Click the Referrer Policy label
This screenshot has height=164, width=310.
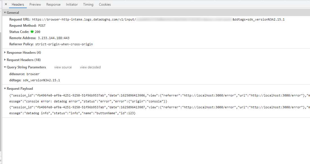tap(21, 44)
